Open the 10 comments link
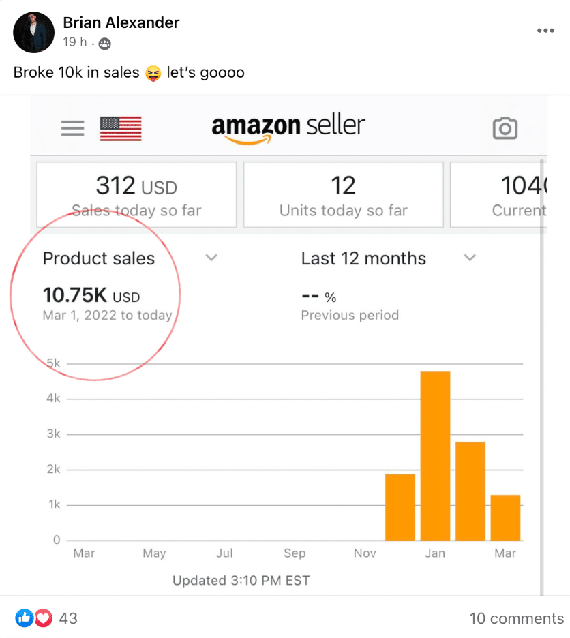Image resolution: width=570 pixels, height=638 pixels. pyautogui.click(x=517, y=618)
